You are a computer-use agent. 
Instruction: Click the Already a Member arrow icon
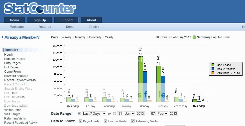tap(3, 37)
